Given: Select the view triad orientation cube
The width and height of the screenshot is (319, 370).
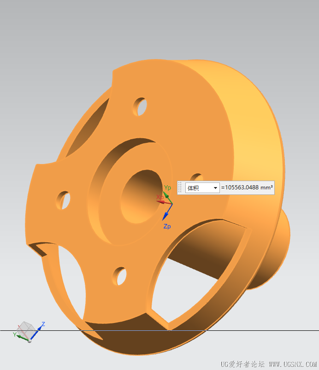Looking at the screenshot, I should pos(25,330).
